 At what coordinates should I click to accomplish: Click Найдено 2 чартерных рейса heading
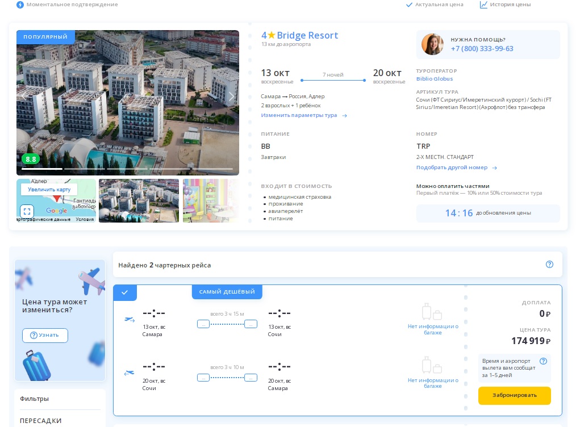tap(164, 265)
